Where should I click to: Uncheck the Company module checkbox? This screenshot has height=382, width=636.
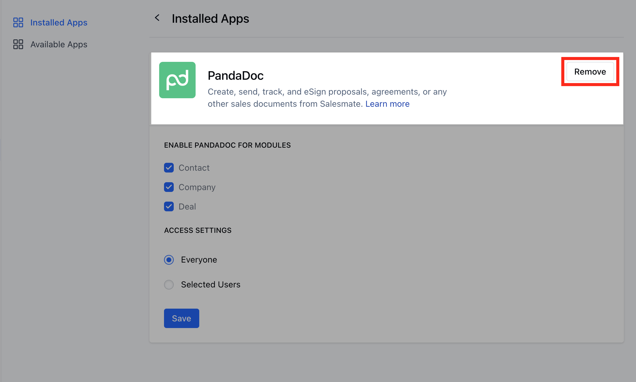point(169,187)
